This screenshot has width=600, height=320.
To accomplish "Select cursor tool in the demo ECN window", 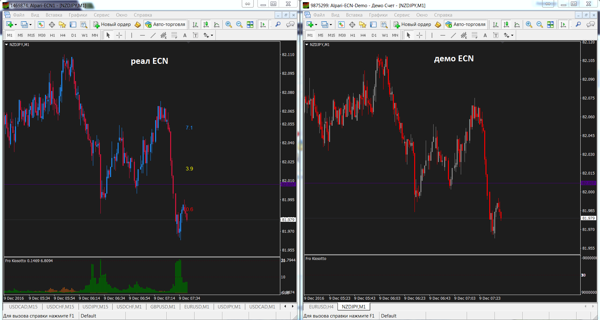I will click(x=409, y=35).
